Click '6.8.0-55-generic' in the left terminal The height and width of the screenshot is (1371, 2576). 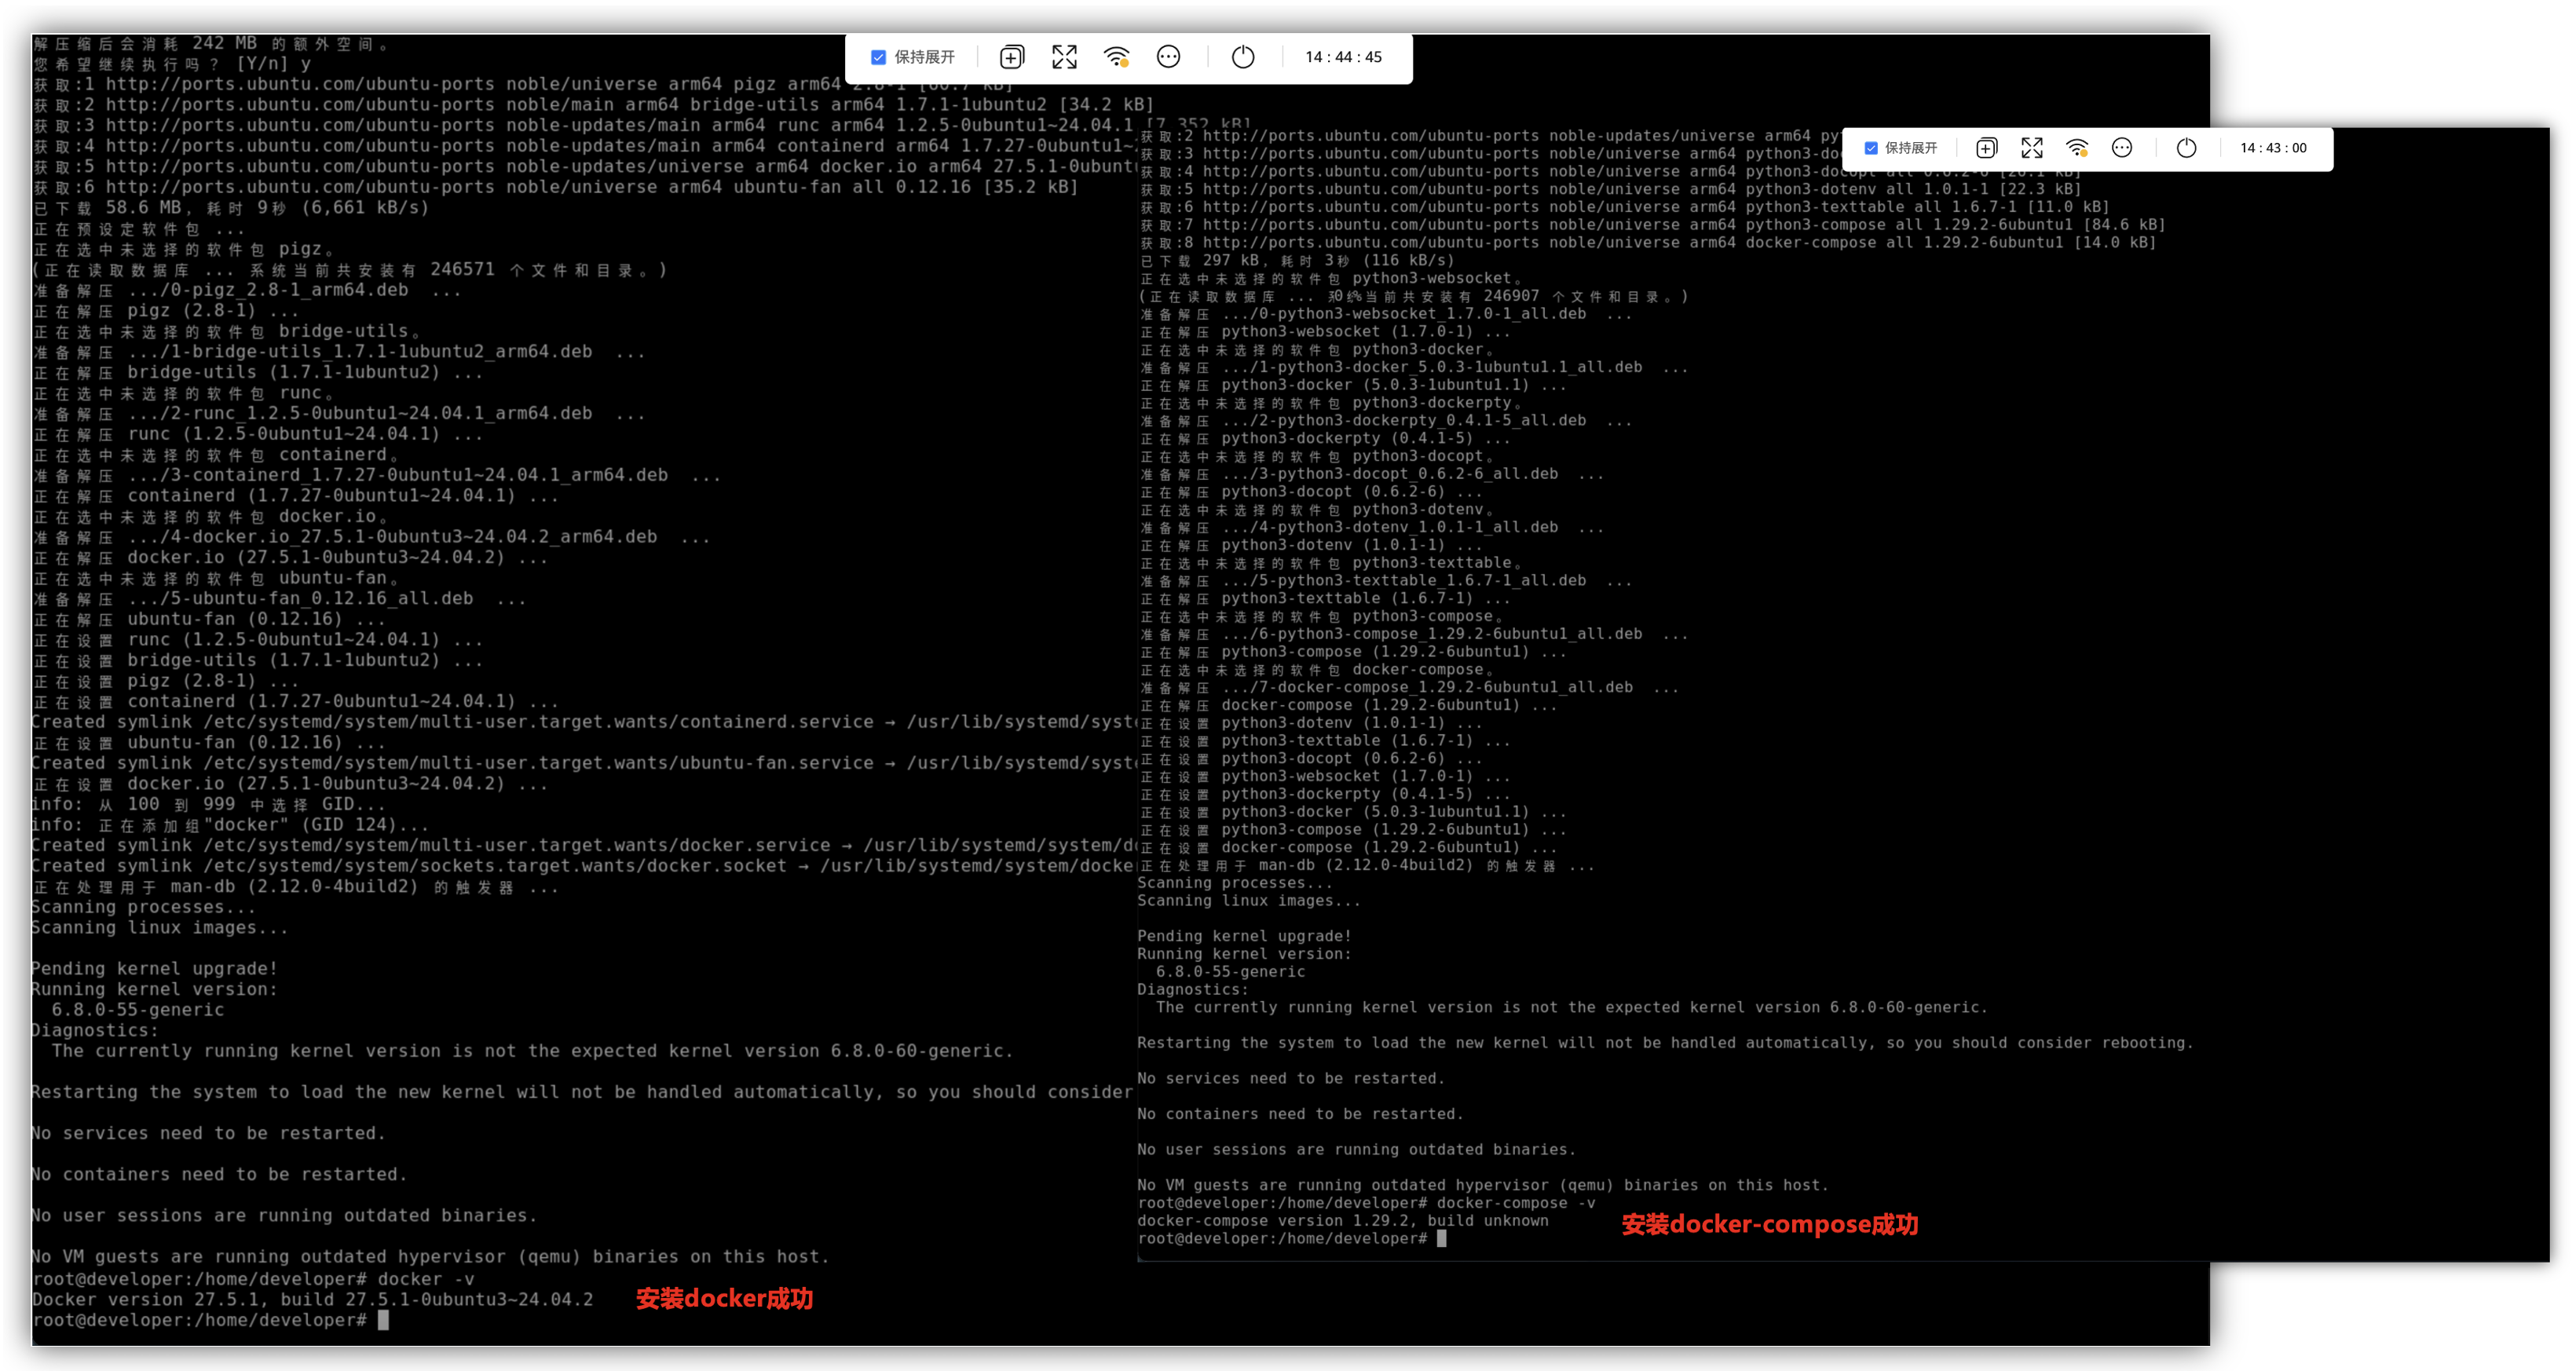138,1010
